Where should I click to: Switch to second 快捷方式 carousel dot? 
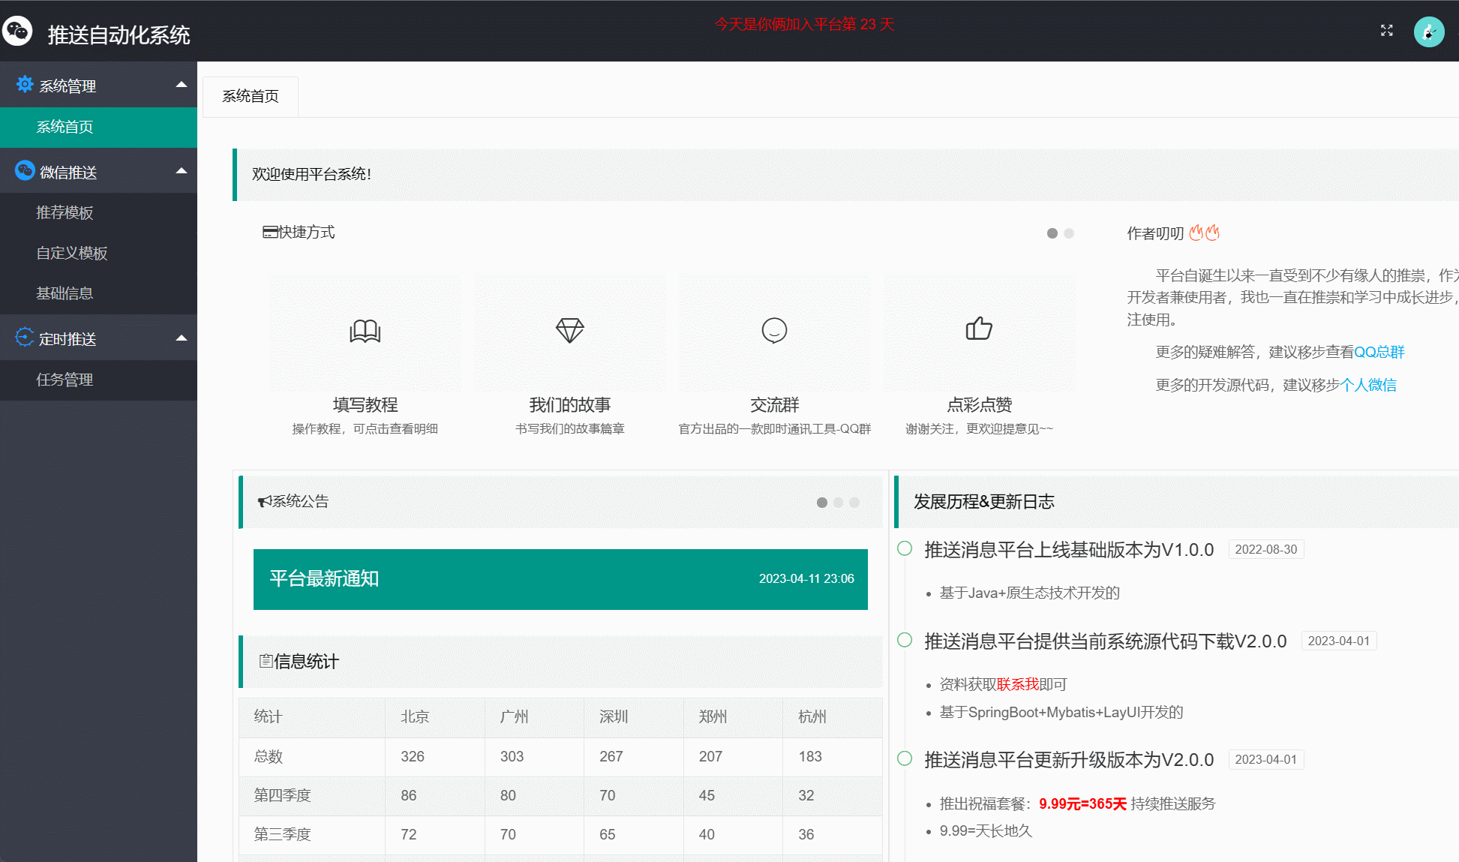1069,233
